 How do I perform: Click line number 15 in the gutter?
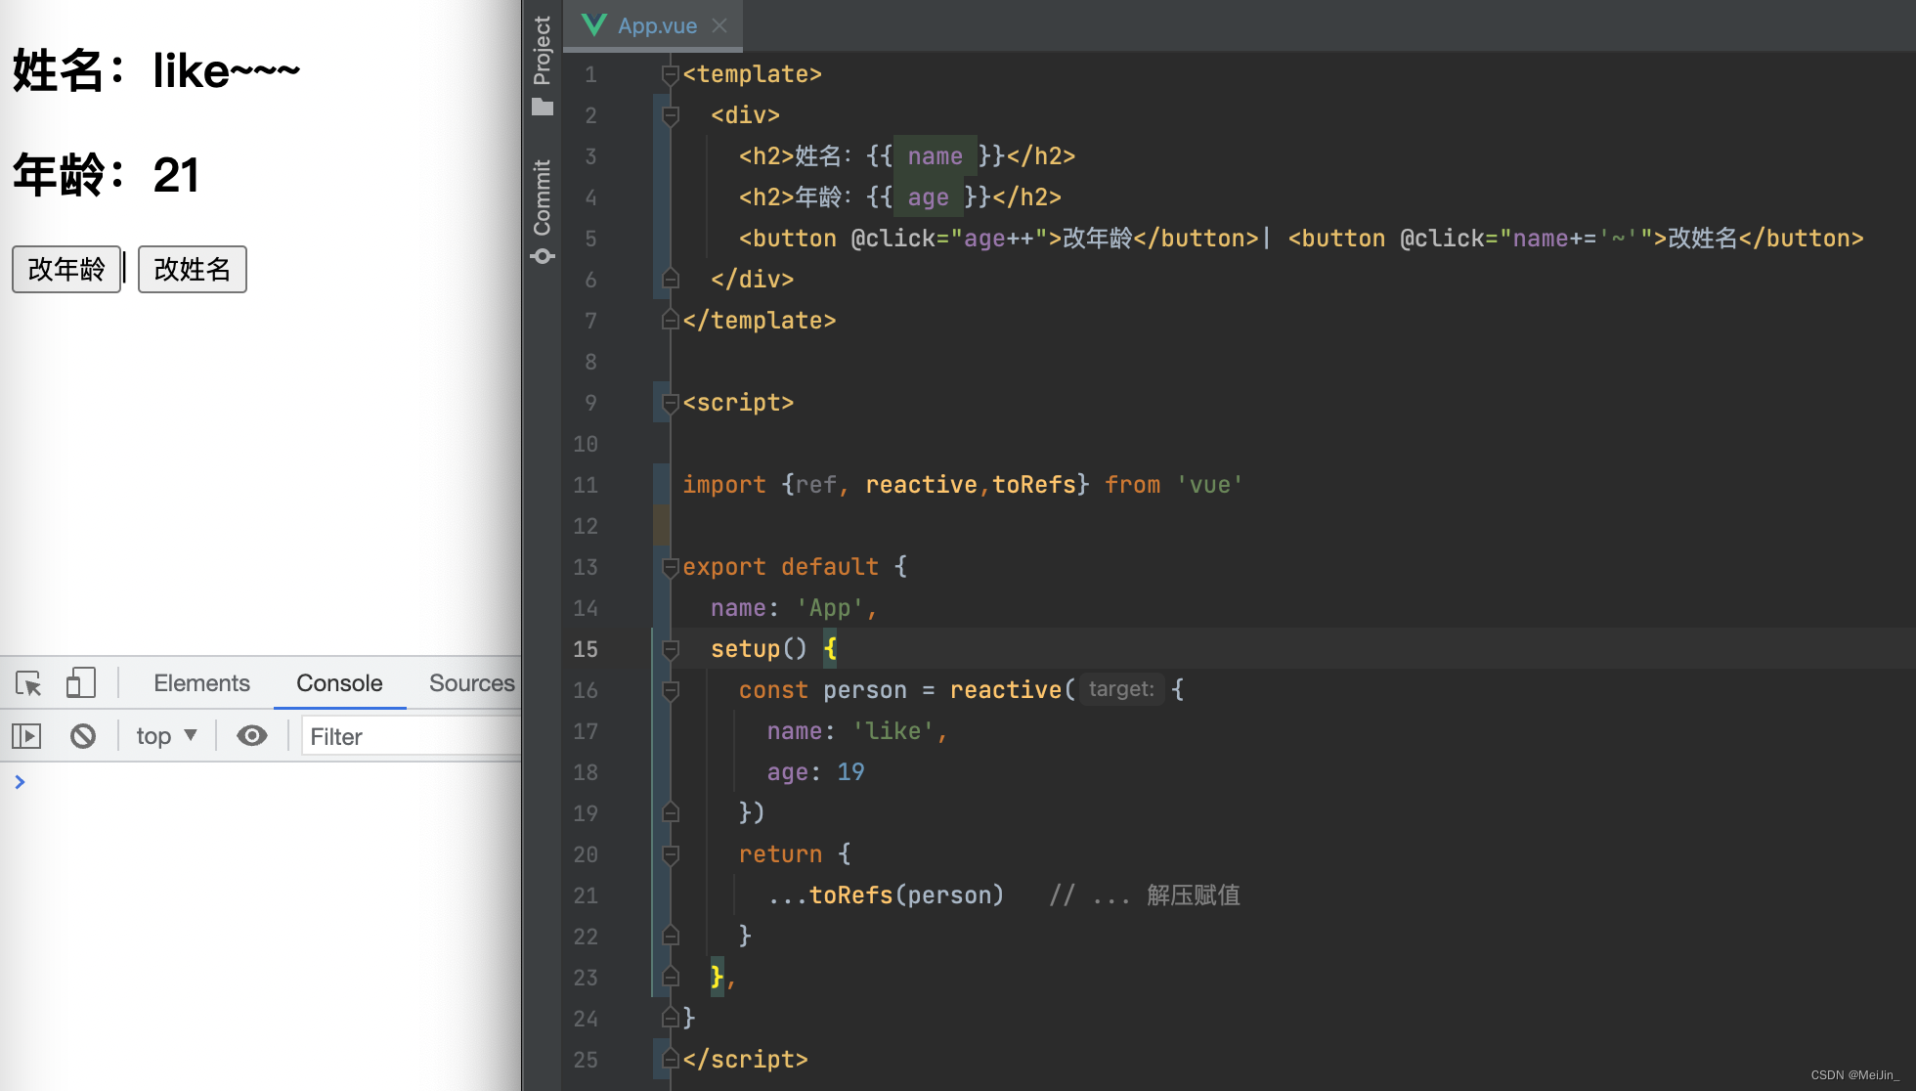(586, 649)
